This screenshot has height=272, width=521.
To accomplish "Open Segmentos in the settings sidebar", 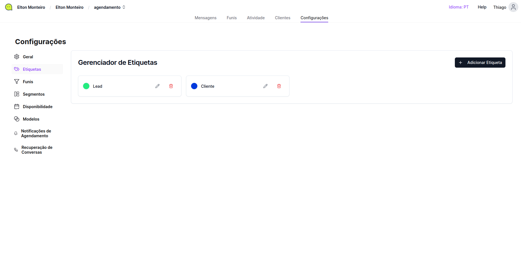I will [x=34, y=94].
